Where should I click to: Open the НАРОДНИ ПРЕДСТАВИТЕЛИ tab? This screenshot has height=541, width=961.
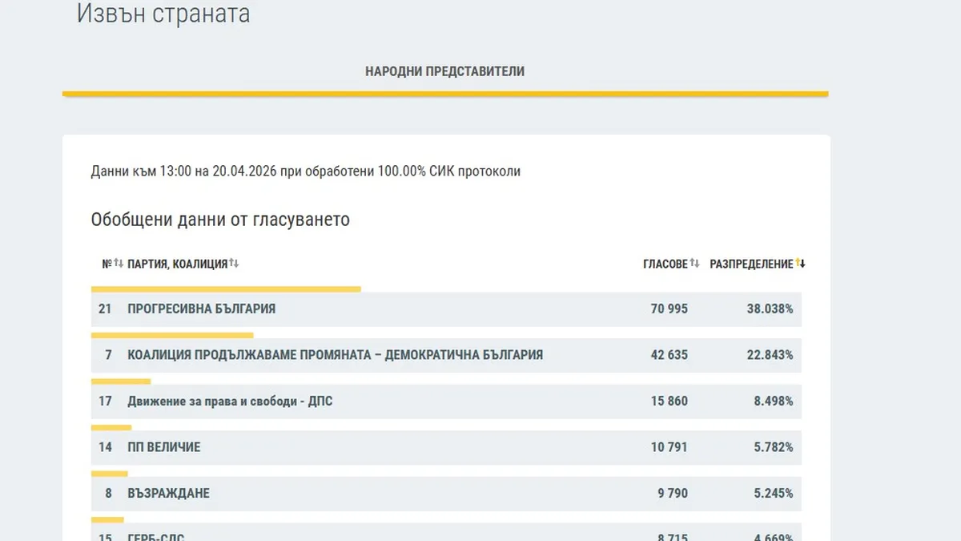pyautogui.click(x=445, y=71)
